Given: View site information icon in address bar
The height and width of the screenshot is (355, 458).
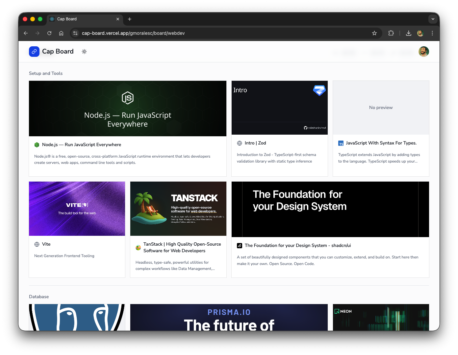Looking at the screenshot, I should [75, 33].
